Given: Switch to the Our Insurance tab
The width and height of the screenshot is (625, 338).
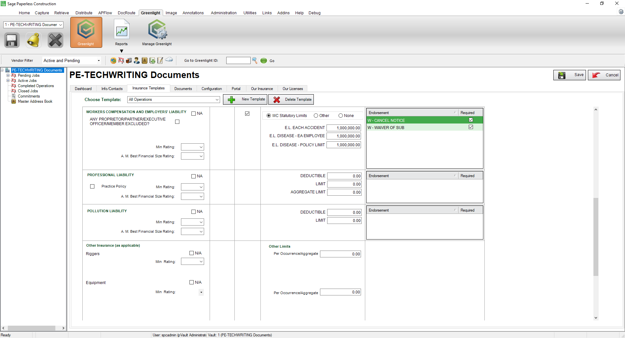Looking at the screenshot, I should [x=262, y=89].
